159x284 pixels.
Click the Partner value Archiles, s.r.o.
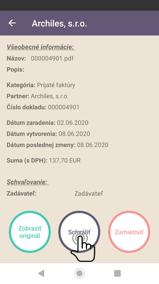point(50,96)
